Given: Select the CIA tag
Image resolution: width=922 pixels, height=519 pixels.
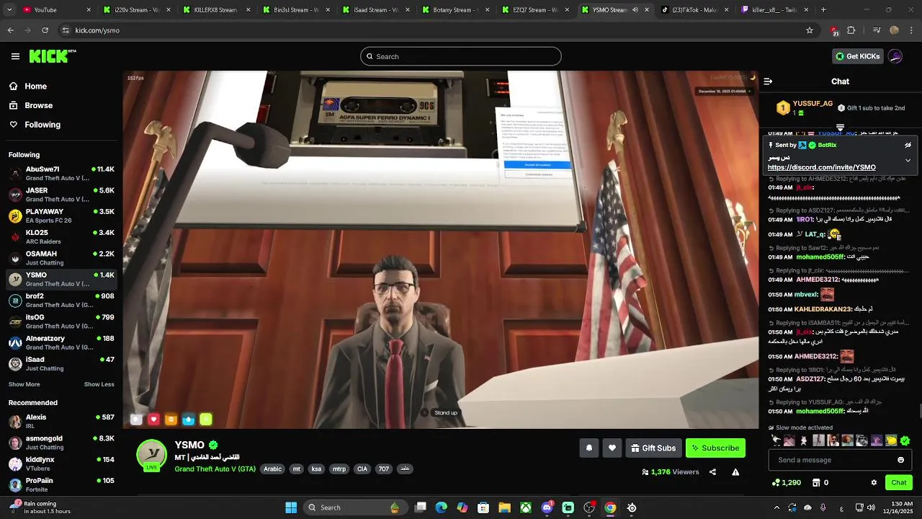Looking at the screenshot, I should (x=362, y=469).
